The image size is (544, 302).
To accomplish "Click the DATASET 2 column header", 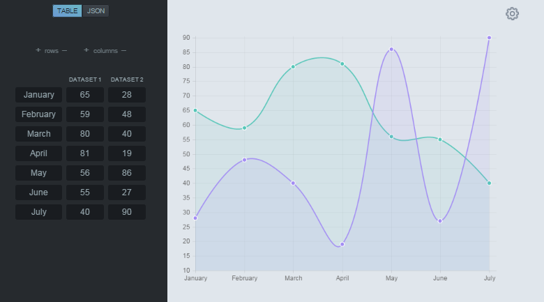I will (x=127, y=80).
